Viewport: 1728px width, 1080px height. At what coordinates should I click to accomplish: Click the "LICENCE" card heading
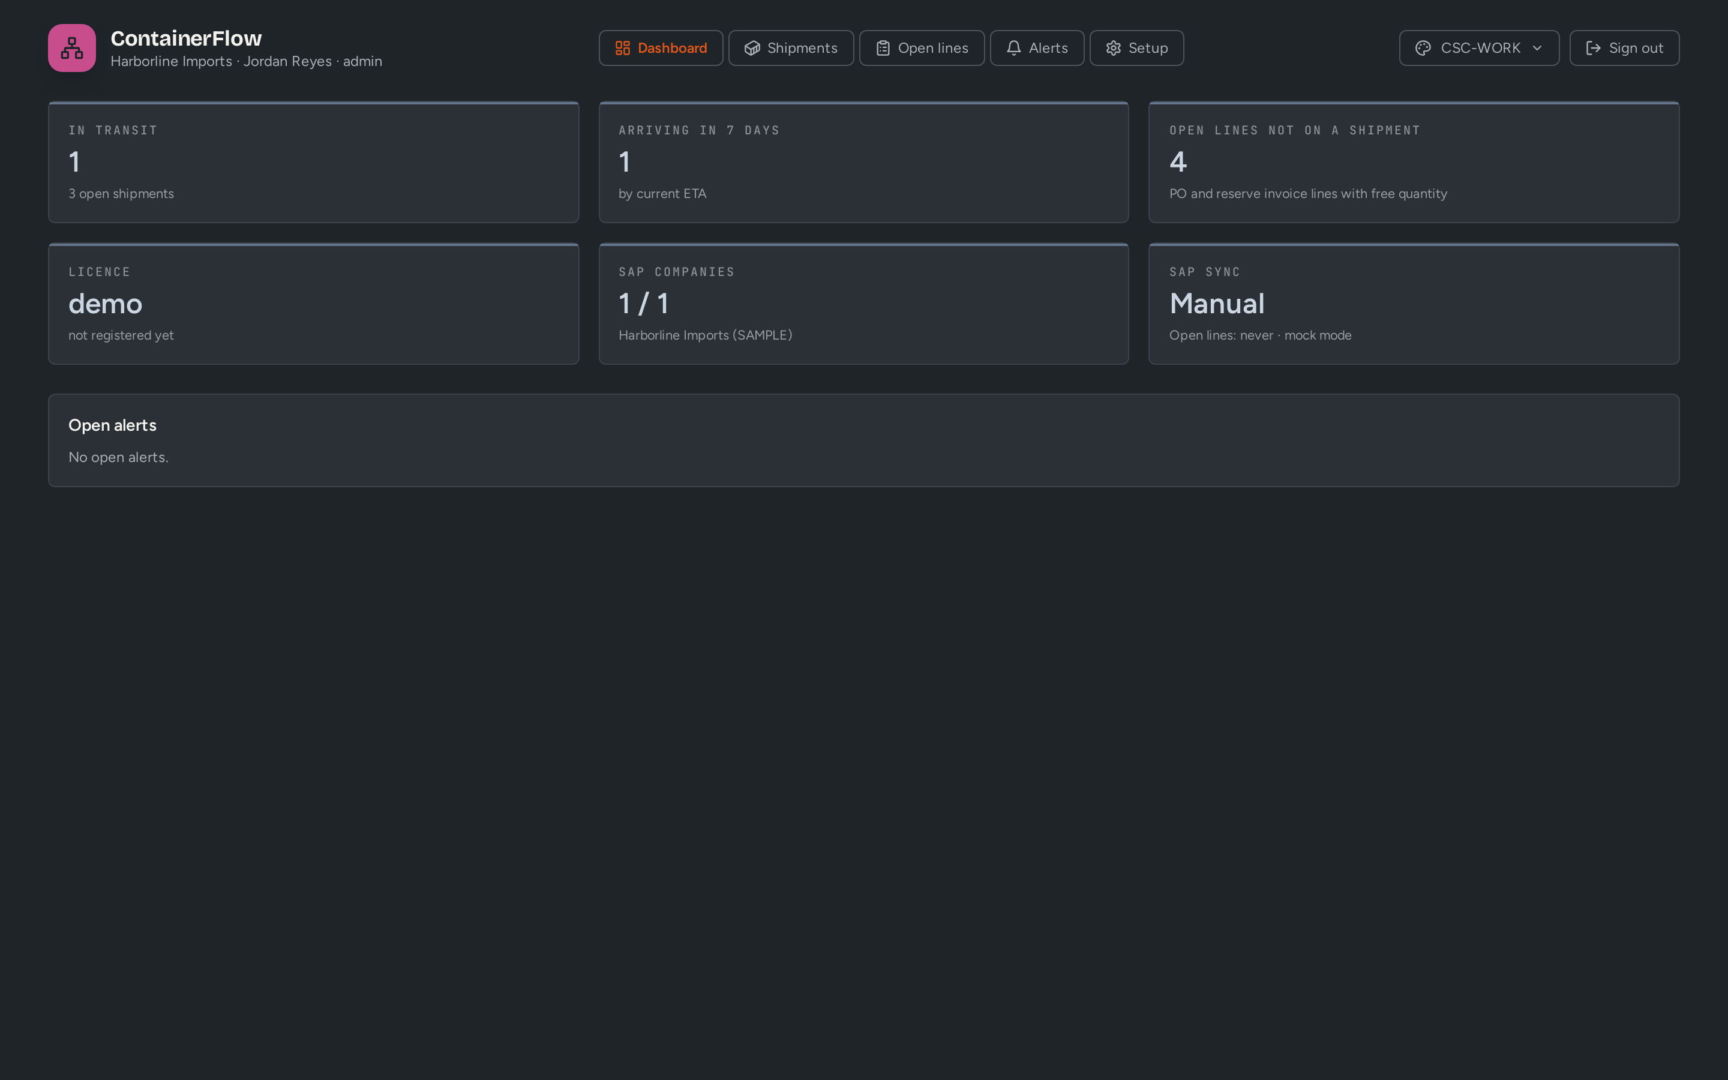(x=99, y=271)
